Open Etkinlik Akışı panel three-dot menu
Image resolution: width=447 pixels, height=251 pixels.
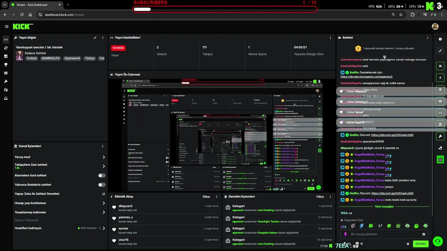tap(217, 197)
